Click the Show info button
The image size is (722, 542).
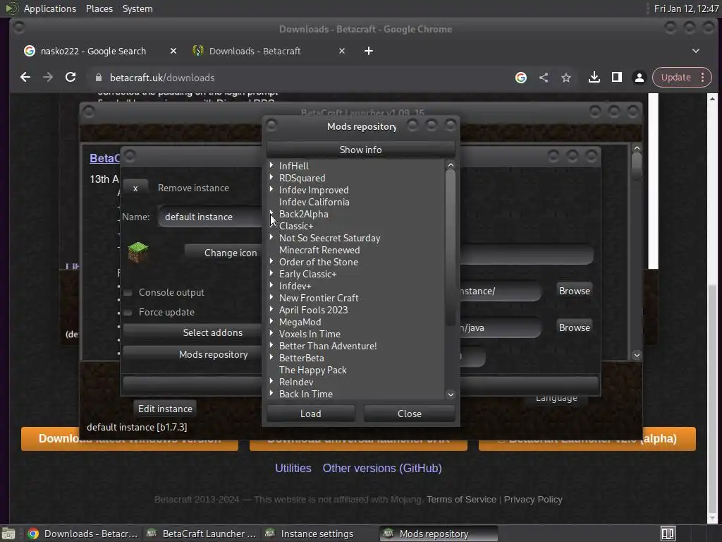[x=360, y=150]
